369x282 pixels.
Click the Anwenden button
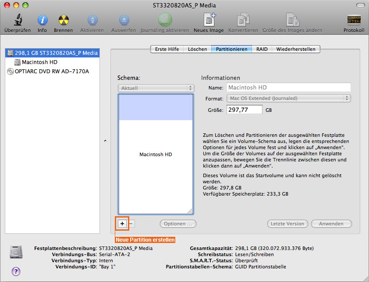point(331,224)
